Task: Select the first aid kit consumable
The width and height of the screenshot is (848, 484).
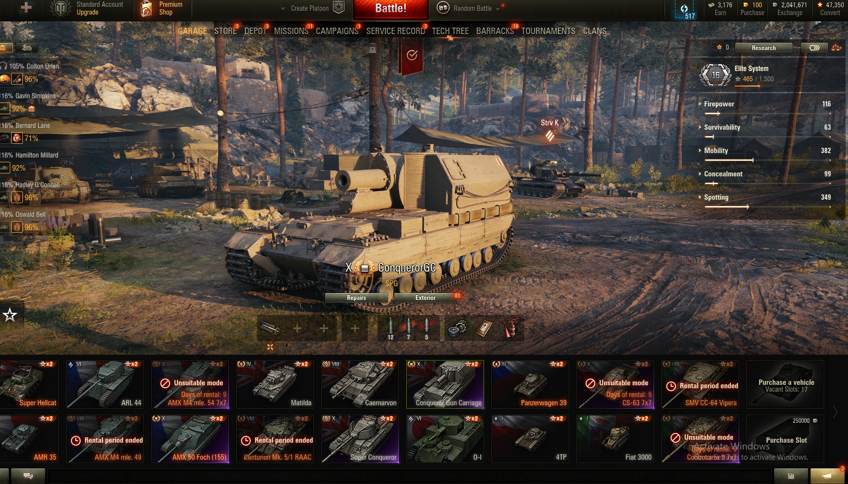Action: (485, 329)
